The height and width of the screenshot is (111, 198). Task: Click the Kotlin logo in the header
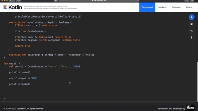click(x=13, y=7)
